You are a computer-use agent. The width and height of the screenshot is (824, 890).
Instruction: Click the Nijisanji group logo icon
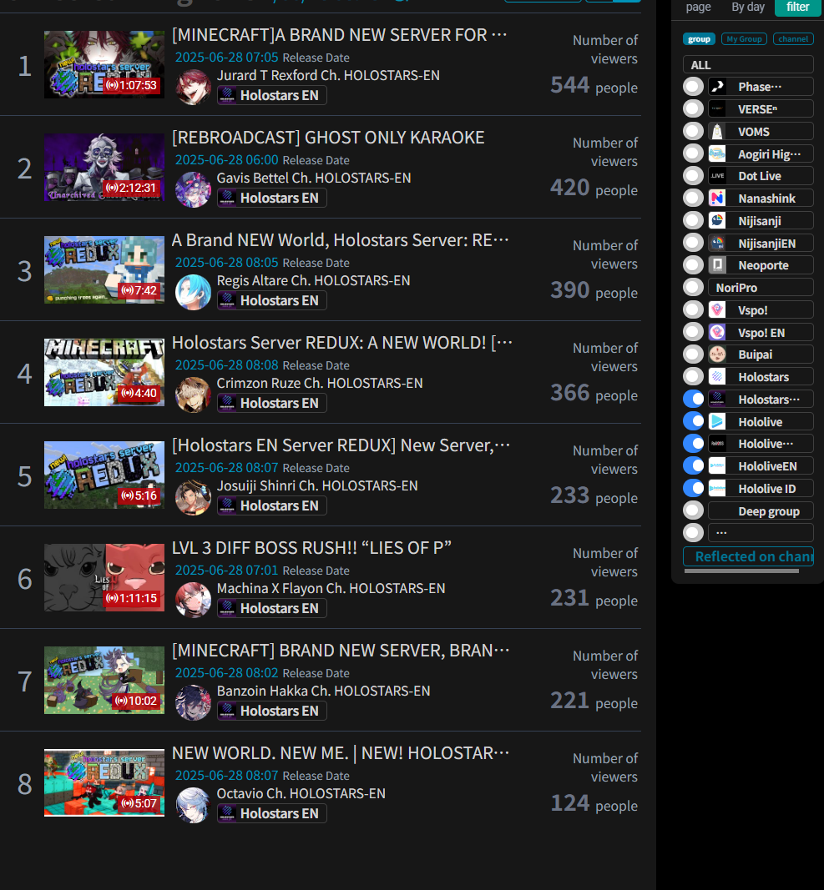point(717,220)
